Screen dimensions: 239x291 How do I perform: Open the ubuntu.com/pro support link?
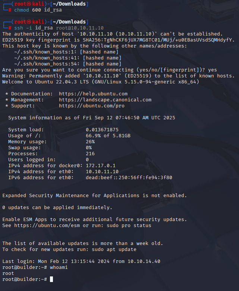pyautogui.click(x=92, y=106)
